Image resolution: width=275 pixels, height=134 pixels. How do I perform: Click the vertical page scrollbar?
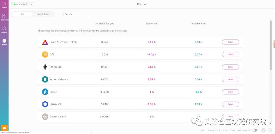coord(271,46)
